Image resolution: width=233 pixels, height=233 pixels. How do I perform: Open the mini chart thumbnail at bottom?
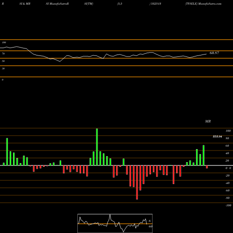coord(115,223)
